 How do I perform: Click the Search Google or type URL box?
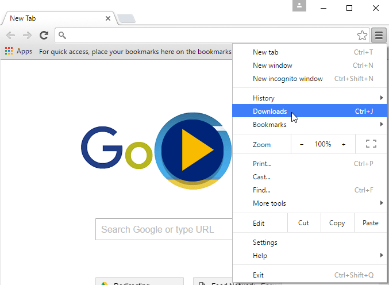point(164,229)
